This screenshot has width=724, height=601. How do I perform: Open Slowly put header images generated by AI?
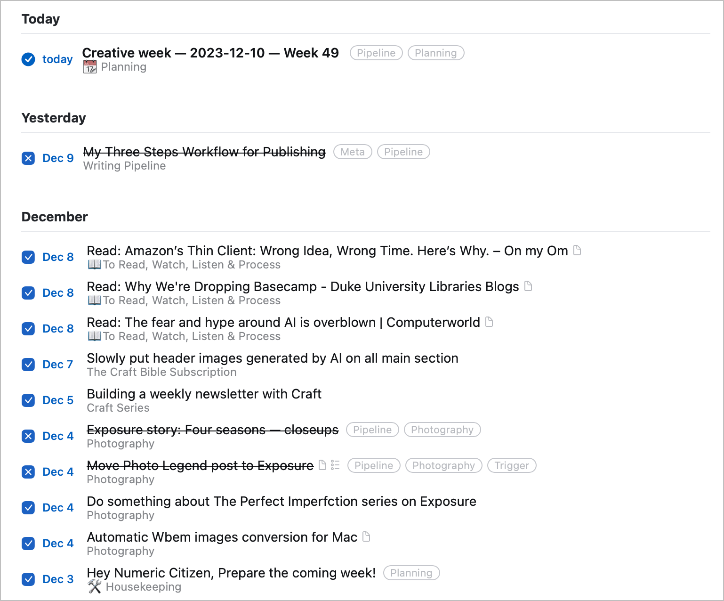pyautogui.click(x=273, y=358)
